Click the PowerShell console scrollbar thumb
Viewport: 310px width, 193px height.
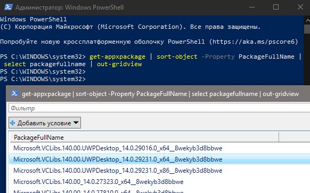coord(307,29)
